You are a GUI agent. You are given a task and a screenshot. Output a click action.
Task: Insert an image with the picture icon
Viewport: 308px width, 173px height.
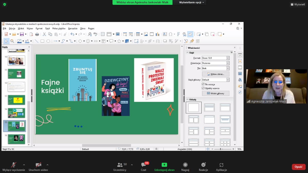(146, 34)
